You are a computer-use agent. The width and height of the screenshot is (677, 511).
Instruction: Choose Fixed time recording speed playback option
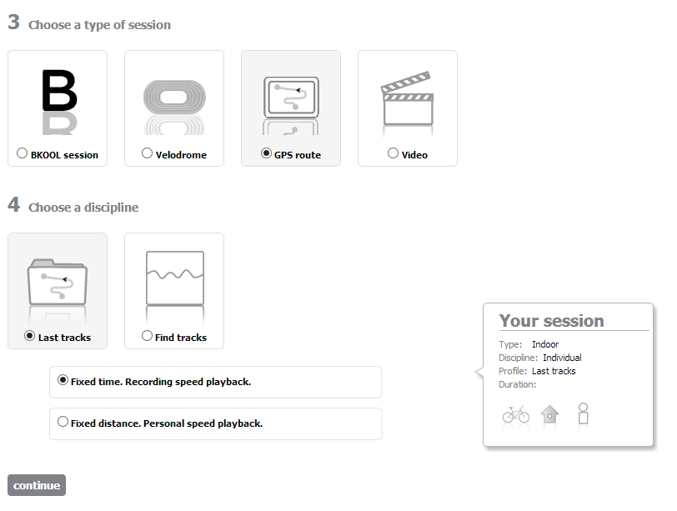[x=215, y=382]
